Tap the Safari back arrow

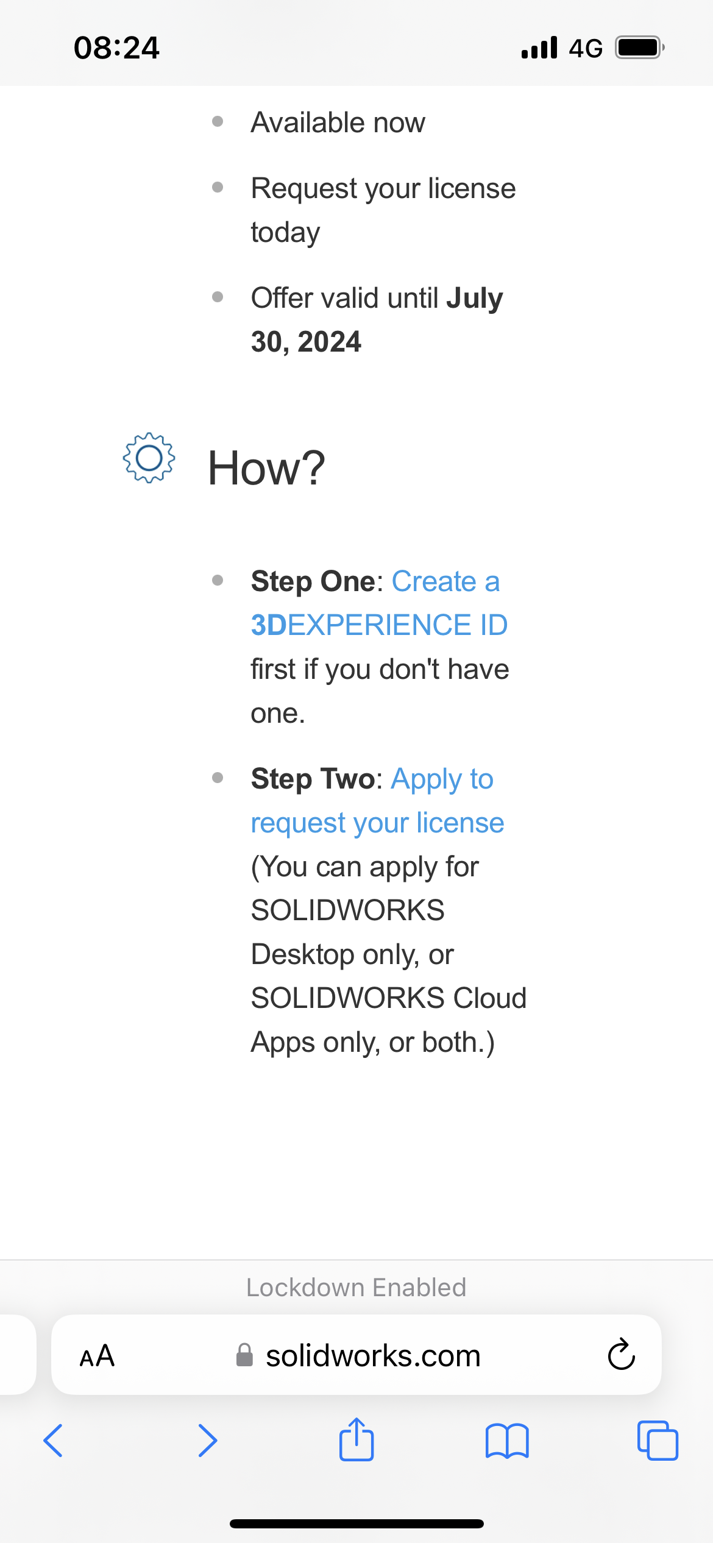pos(53,1441)
